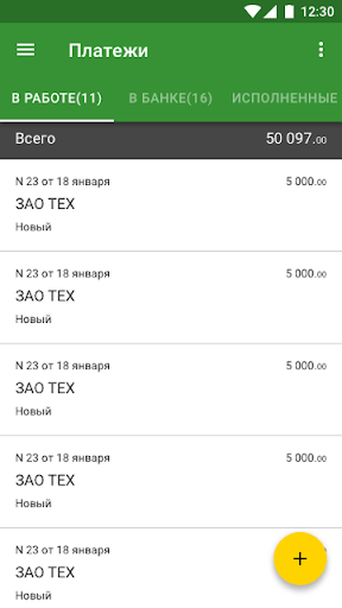Tap the Новый status of third payment
342x608 pixels.
33,411
